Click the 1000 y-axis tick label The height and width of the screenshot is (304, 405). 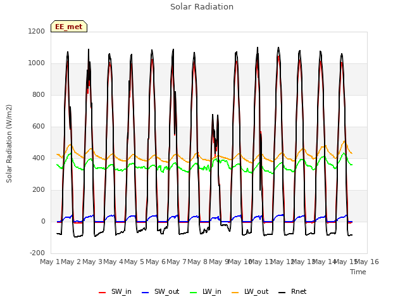[37, 63]
